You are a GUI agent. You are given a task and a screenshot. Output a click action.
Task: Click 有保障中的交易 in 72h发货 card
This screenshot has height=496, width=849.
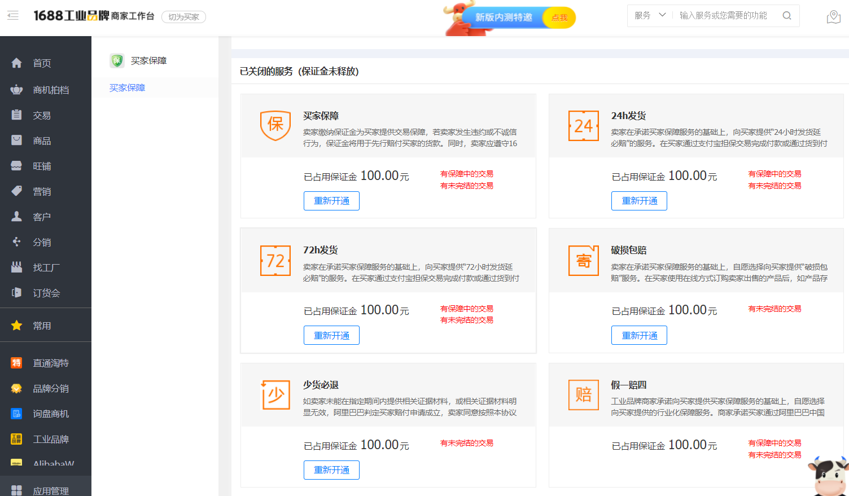tap(467, 309)
